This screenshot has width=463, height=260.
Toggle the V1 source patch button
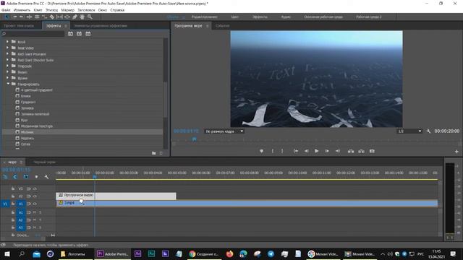[5, 204]
